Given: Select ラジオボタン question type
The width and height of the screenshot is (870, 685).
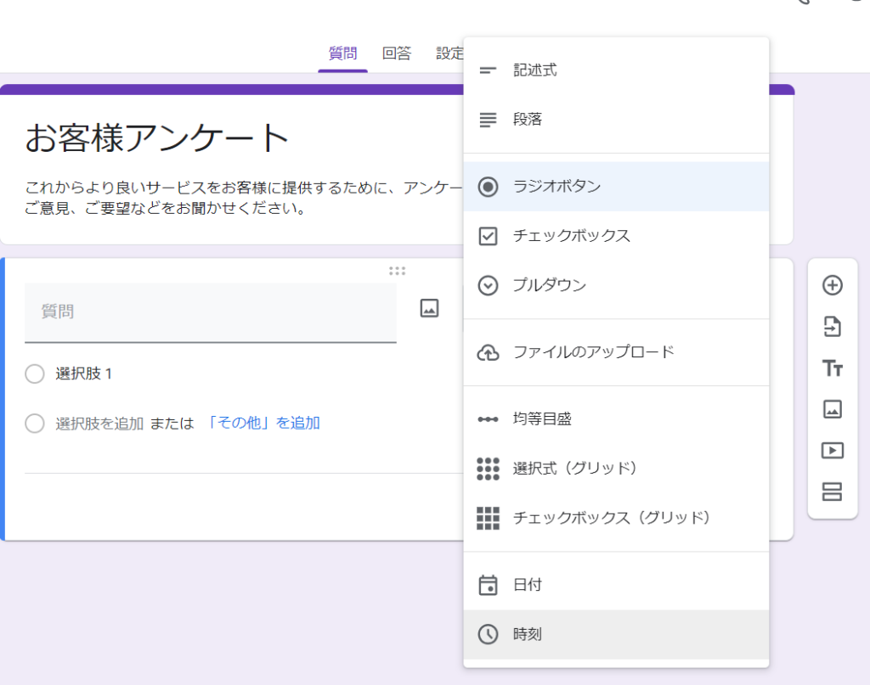Looking at the screenshot, I should [616, 187].
